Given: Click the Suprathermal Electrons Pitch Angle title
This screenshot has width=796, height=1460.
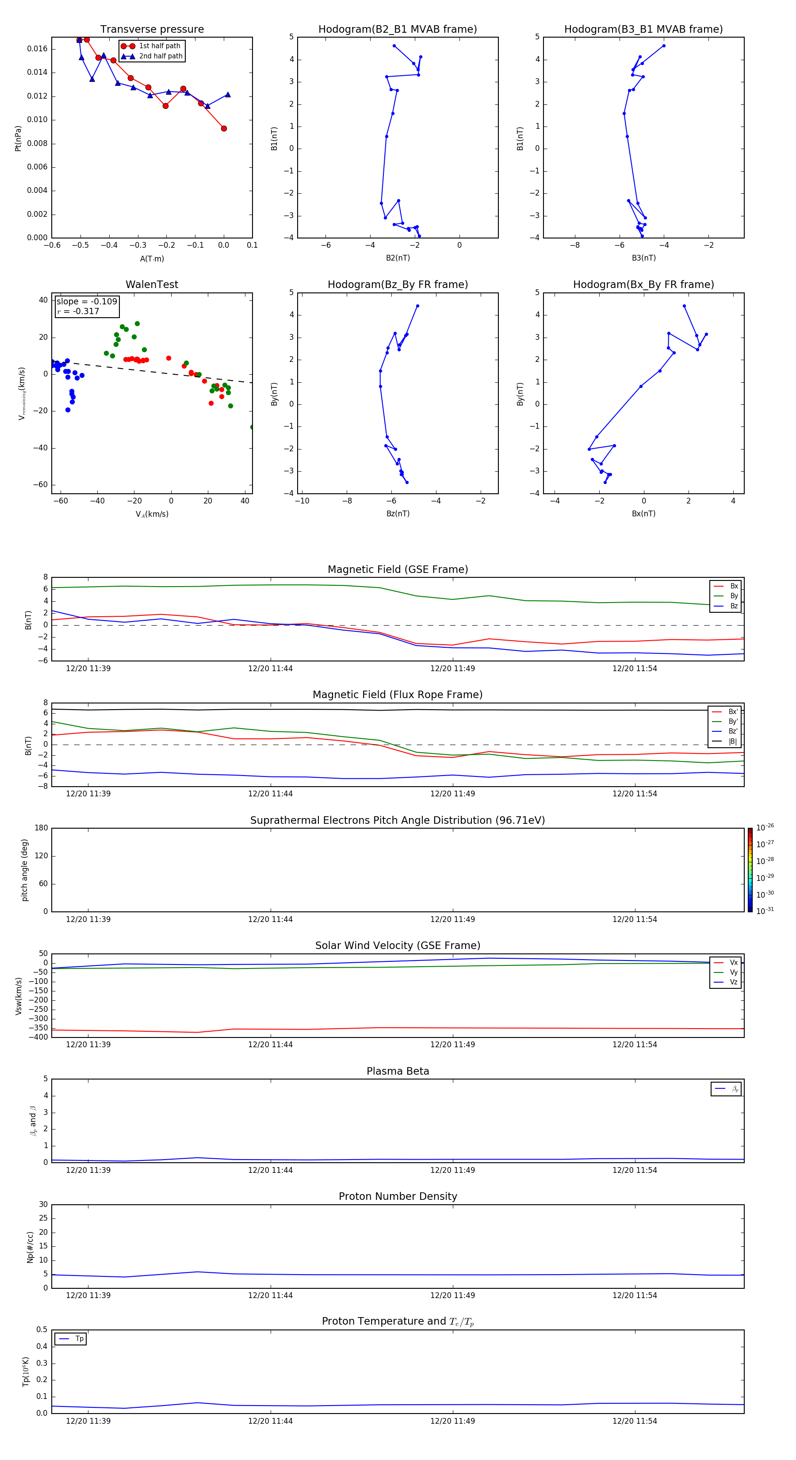Looking at the screenshot, I should tap(398, 820).
